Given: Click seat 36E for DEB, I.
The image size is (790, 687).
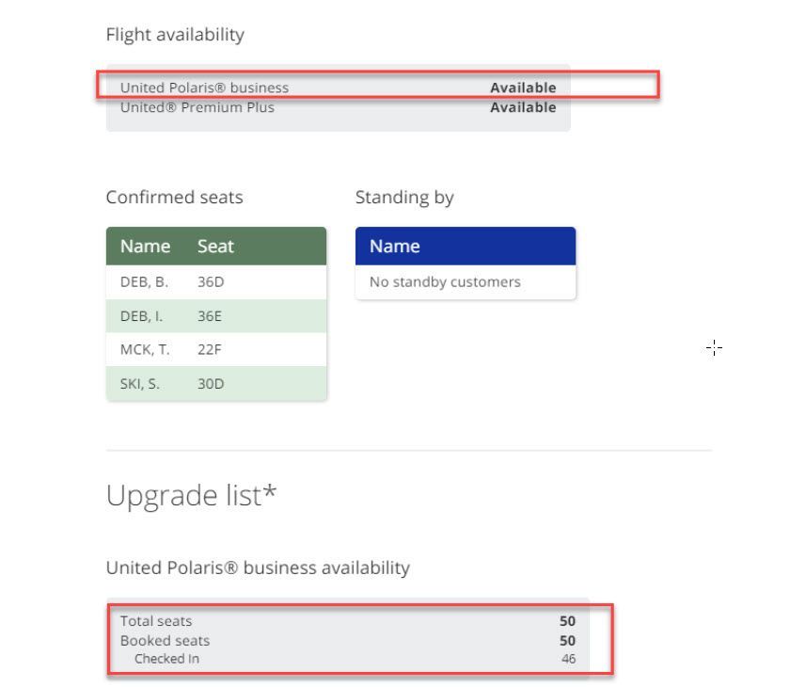Looking at the screenshot, I should 211,316.
